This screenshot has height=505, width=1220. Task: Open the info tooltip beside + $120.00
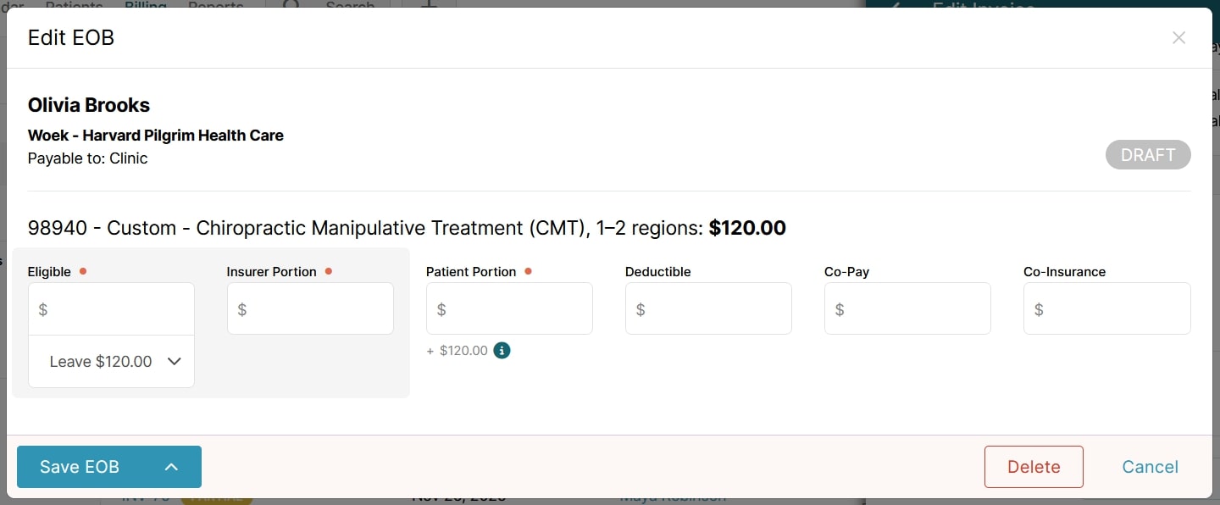(x=501, y=350)
